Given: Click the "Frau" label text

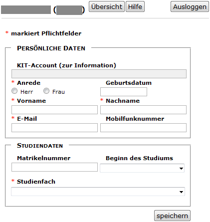Looking at the screenshot, I should (x=58, y=92).
